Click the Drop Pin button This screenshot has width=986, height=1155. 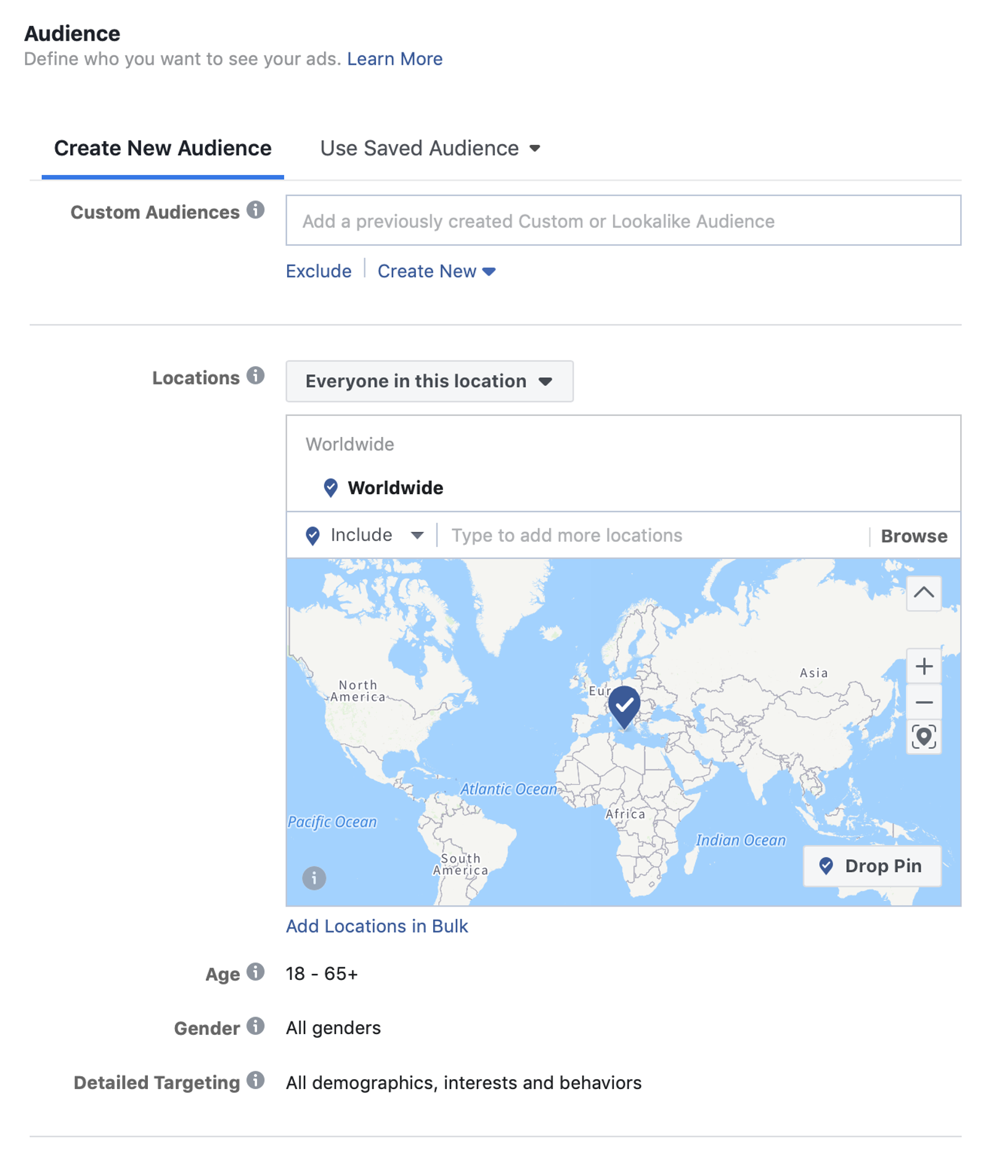(871, 866)
